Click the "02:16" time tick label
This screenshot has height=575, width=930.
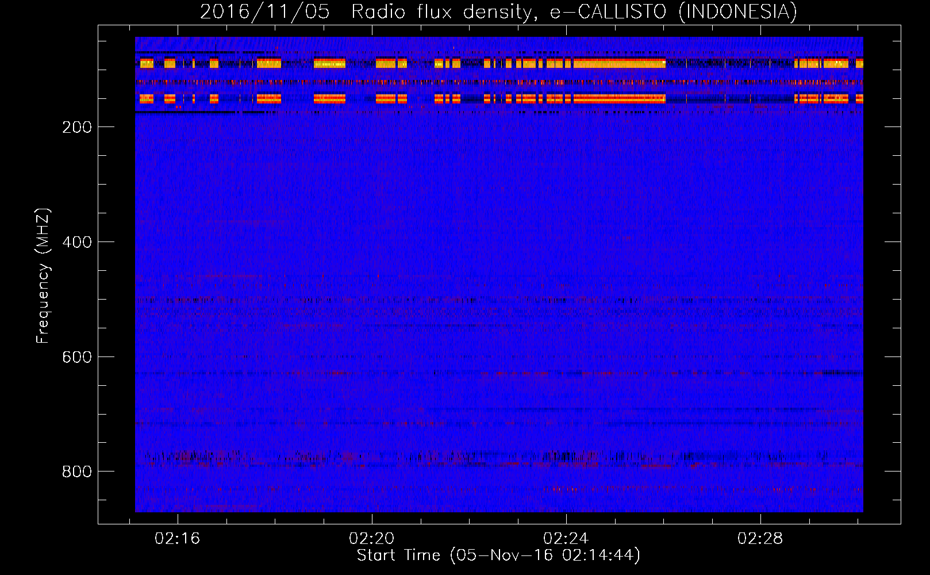(x=178, y=539)
